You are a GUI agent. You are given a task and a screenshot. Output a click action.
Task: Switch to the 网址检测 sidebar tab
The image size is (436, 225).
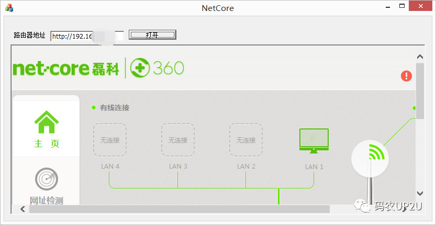46,181
